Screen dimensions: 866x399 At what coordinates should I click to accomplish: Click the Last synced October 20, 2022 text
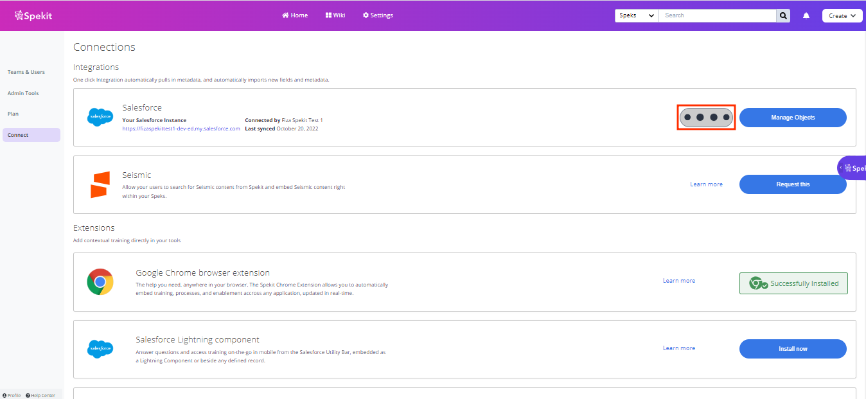[281, 129]
